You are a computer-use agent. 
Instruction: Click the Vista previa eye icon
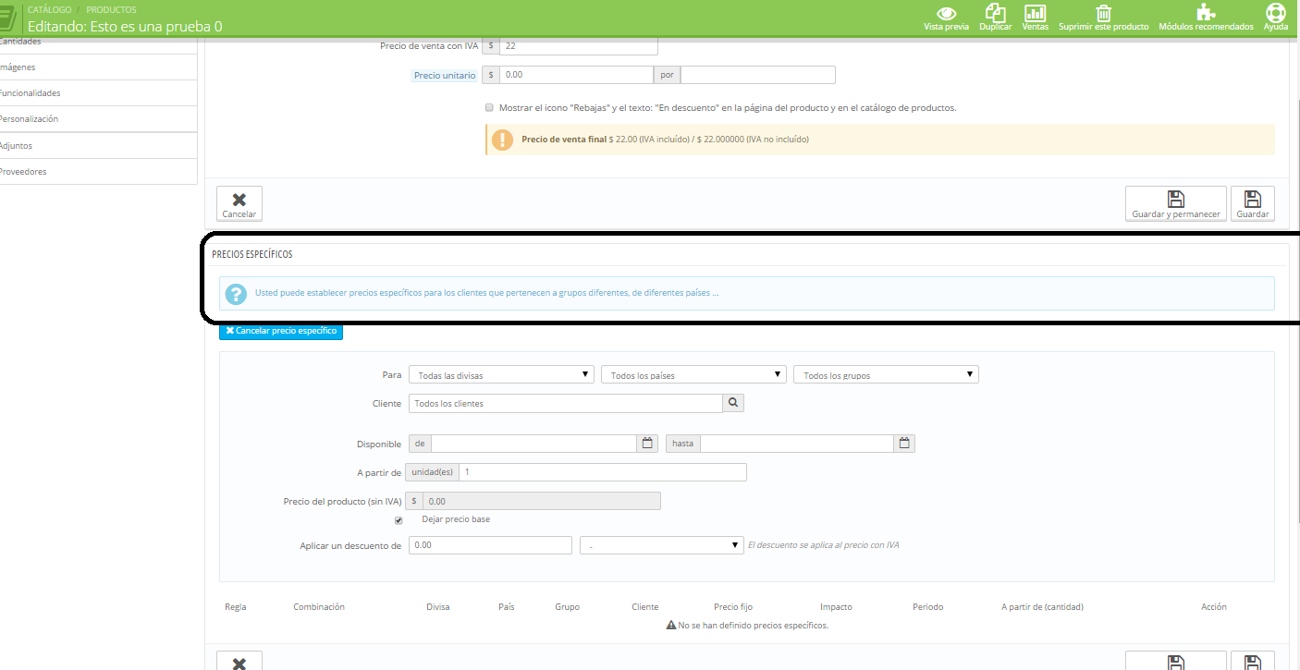[x=946, y=13]
